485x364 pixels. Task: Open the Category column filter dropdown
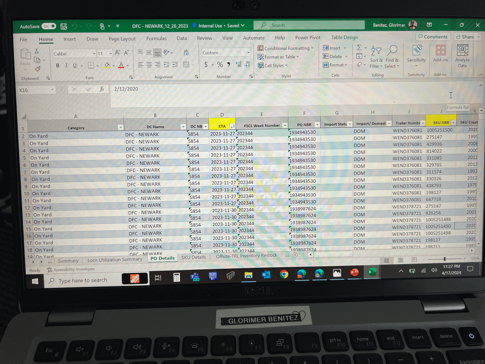(x=121, y=127)
